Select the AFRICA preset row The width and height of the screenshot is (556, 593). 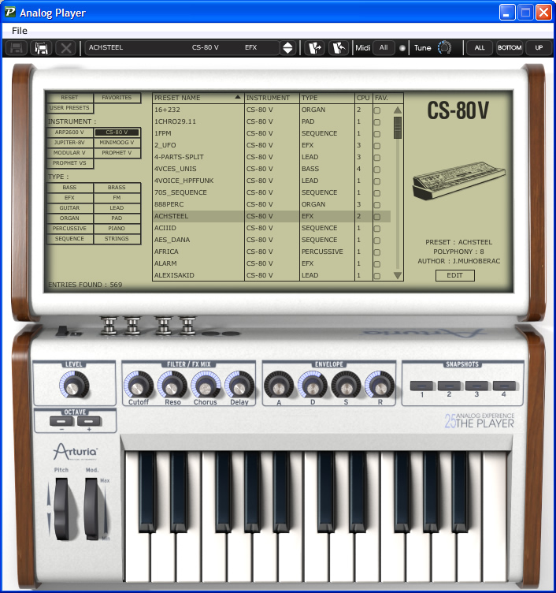click(x=272, y=252)
